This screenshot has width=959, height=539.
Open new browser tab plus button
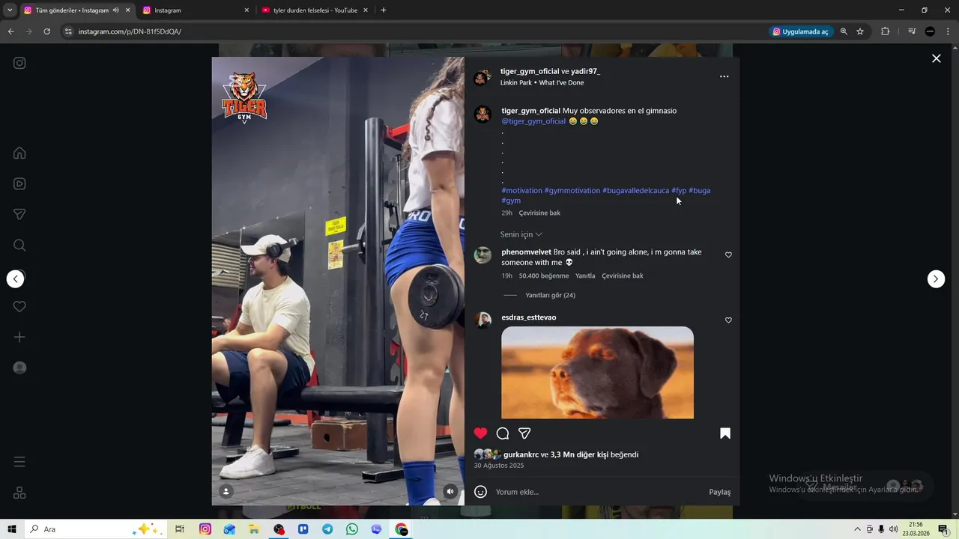pyautogui.click(x=384, y=10)
